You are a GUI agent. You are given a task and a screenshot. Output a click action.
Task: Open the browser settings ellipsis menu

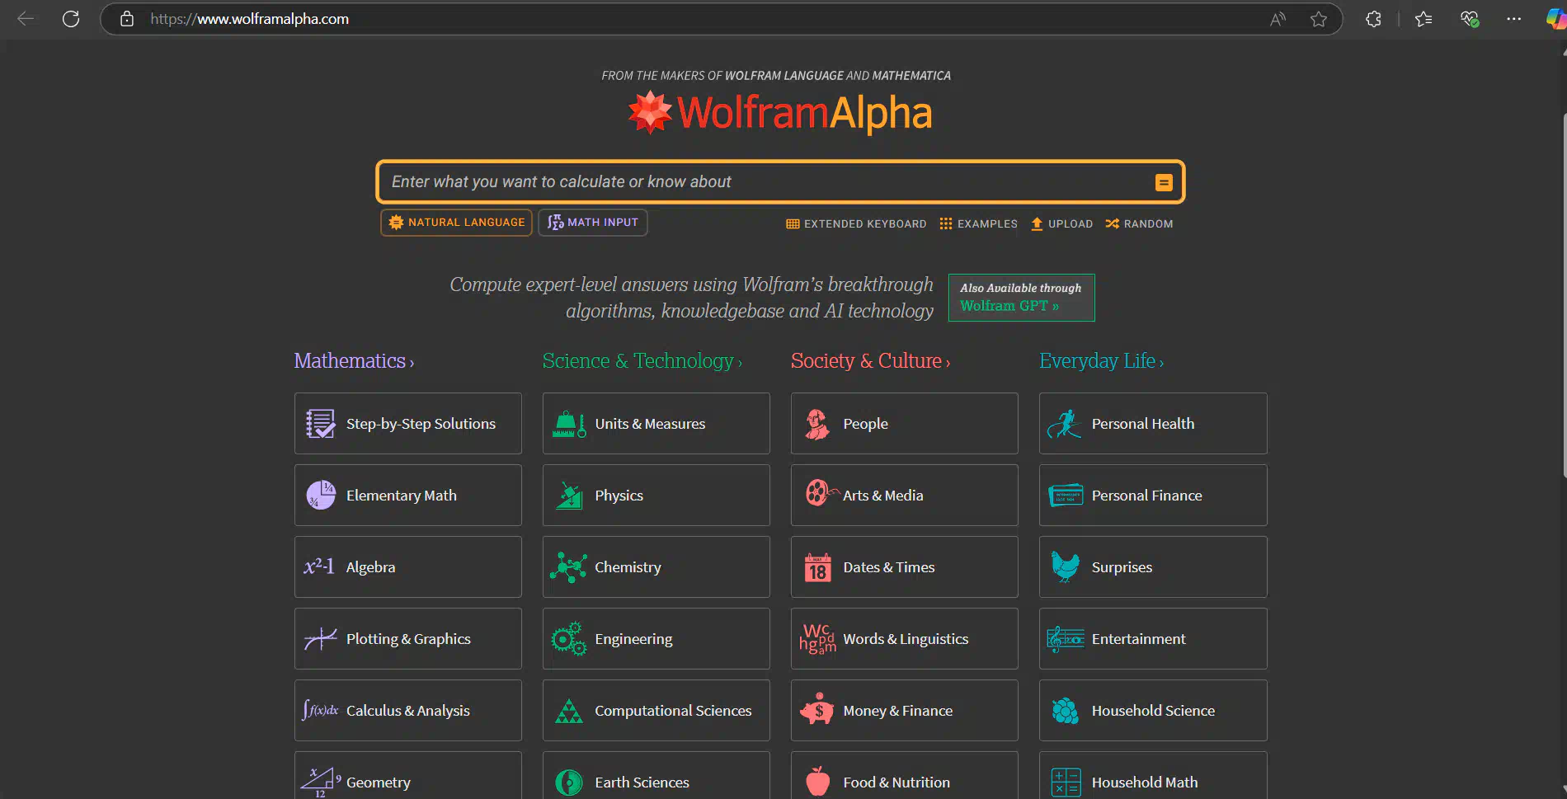point(1513,19)
